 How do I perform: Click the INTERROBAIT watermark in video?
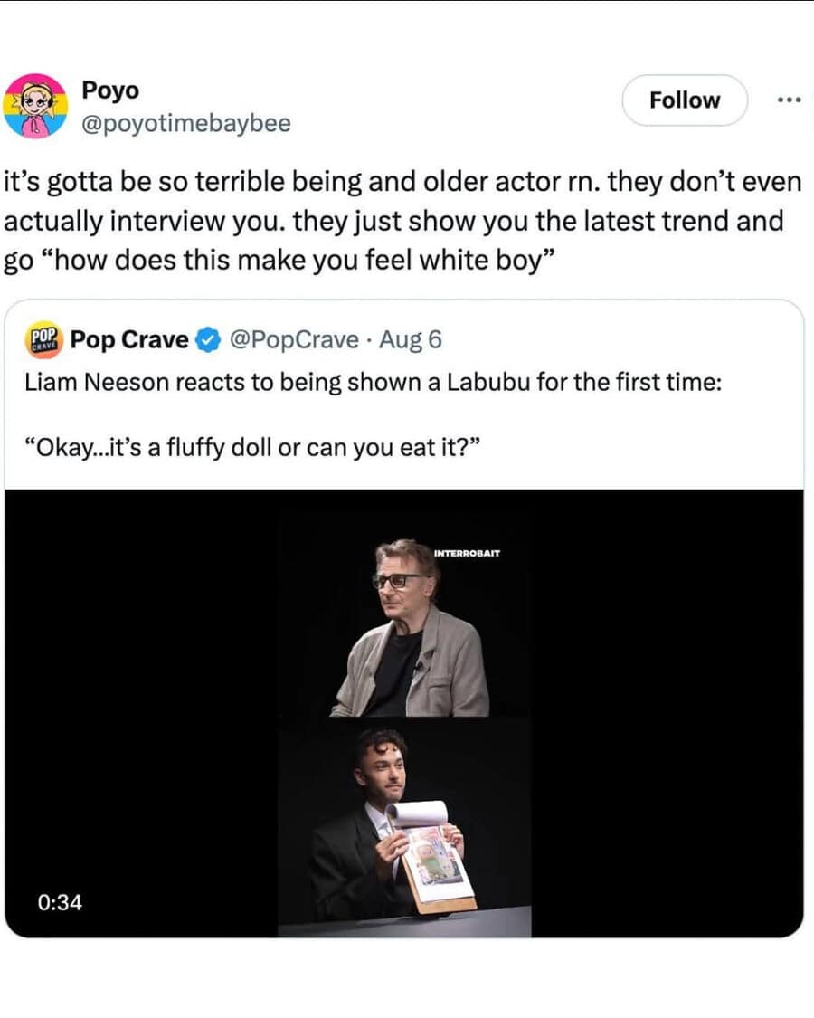(467, 552)
